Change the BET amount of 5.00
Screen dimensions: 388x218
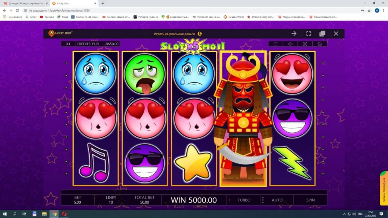[x=78, y=200]
